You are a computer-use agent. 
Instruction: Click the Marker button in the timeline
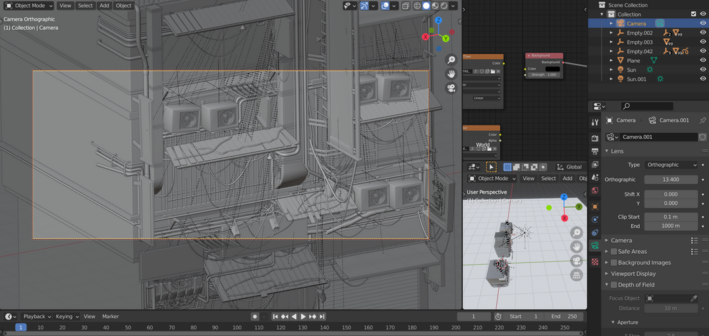(110, 316)
